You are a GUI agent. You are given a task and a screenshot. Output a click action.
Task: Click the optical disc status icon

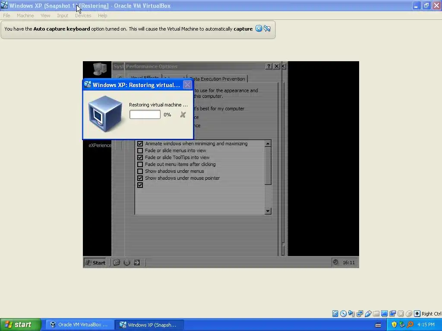(x=343, y=314)
